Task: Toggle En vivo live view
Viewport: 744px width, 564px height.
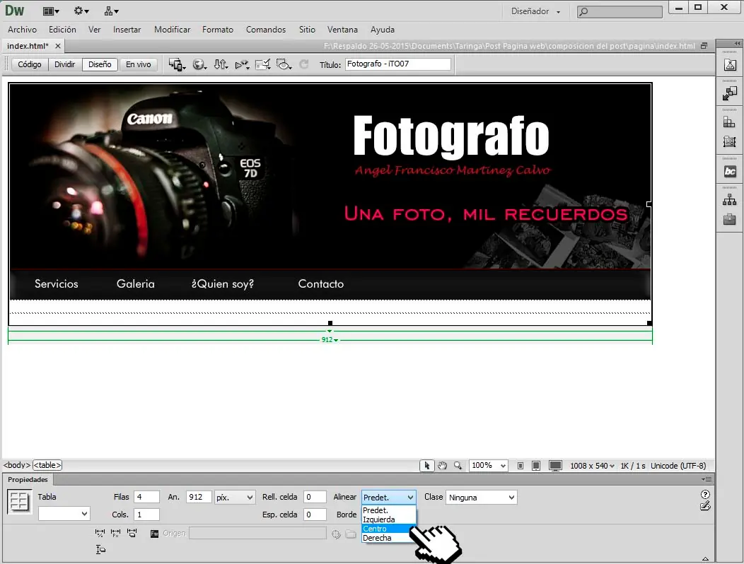Action: coord(138,64)
